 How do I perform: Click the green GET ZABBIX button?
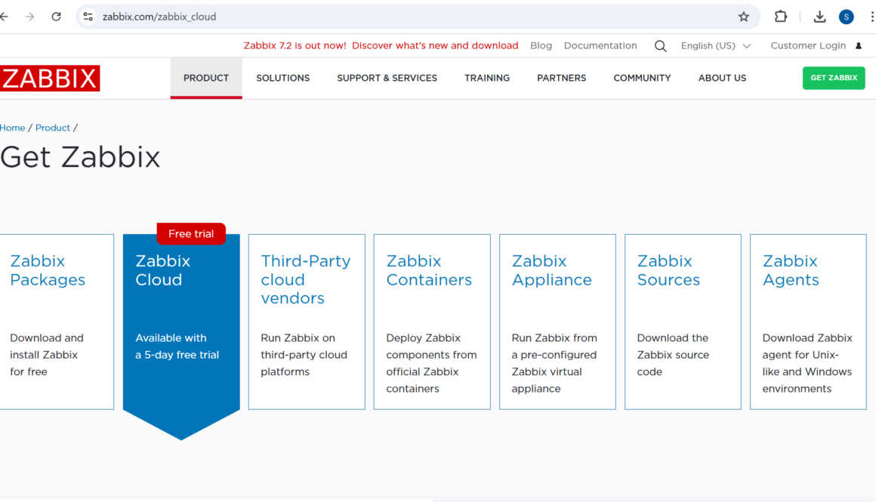[834, 78]
